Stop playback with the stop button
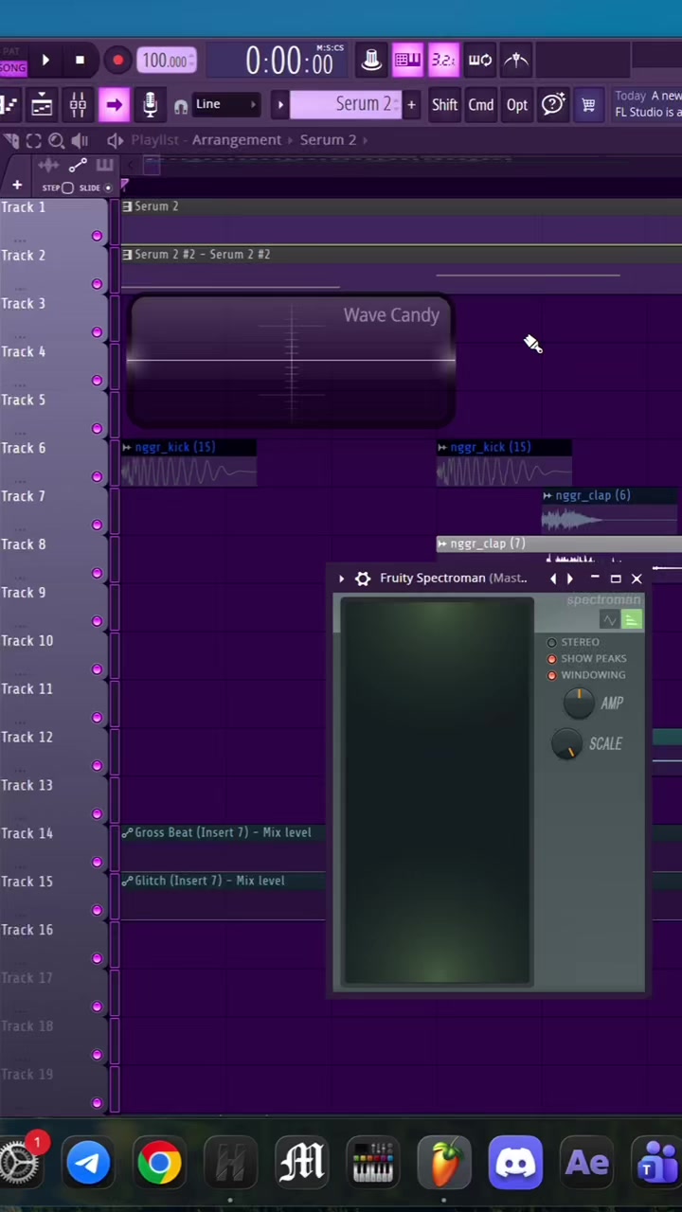The image size is (682, 1212). 80,61
